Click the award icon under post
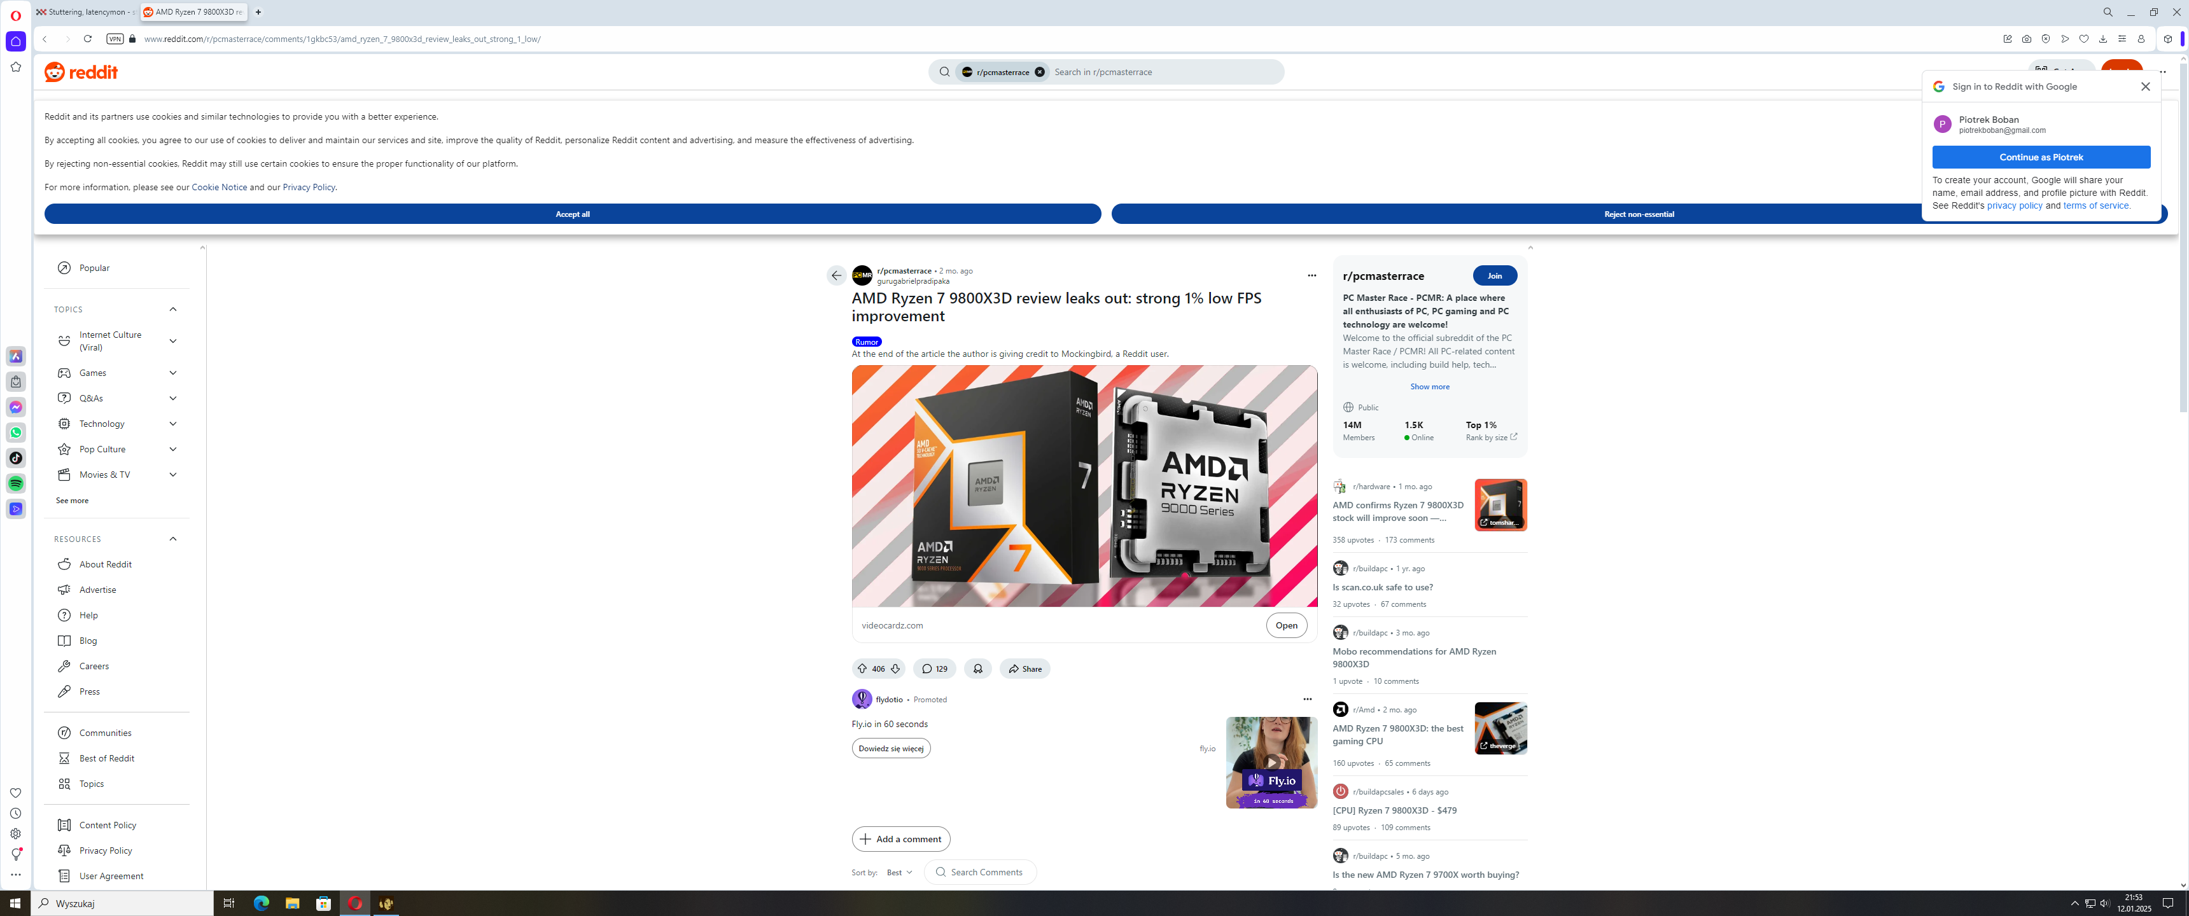2189x916 pixels. tap(977, 669)
